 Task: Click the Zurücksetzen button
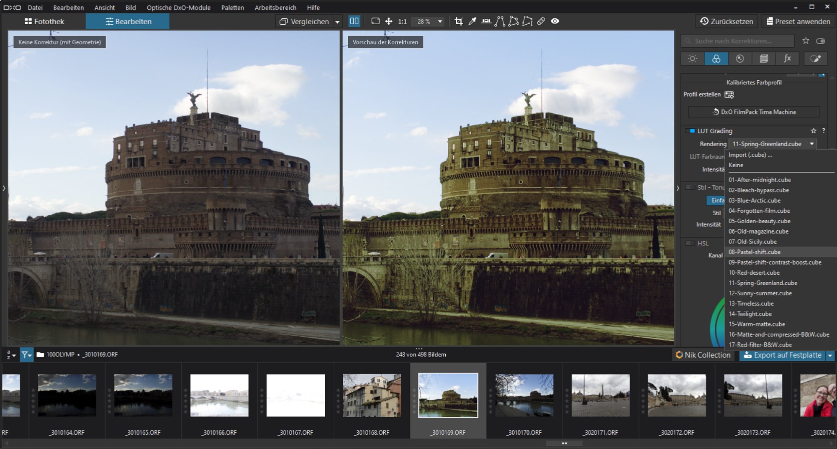pyautogui.click(x=727, y=21)
